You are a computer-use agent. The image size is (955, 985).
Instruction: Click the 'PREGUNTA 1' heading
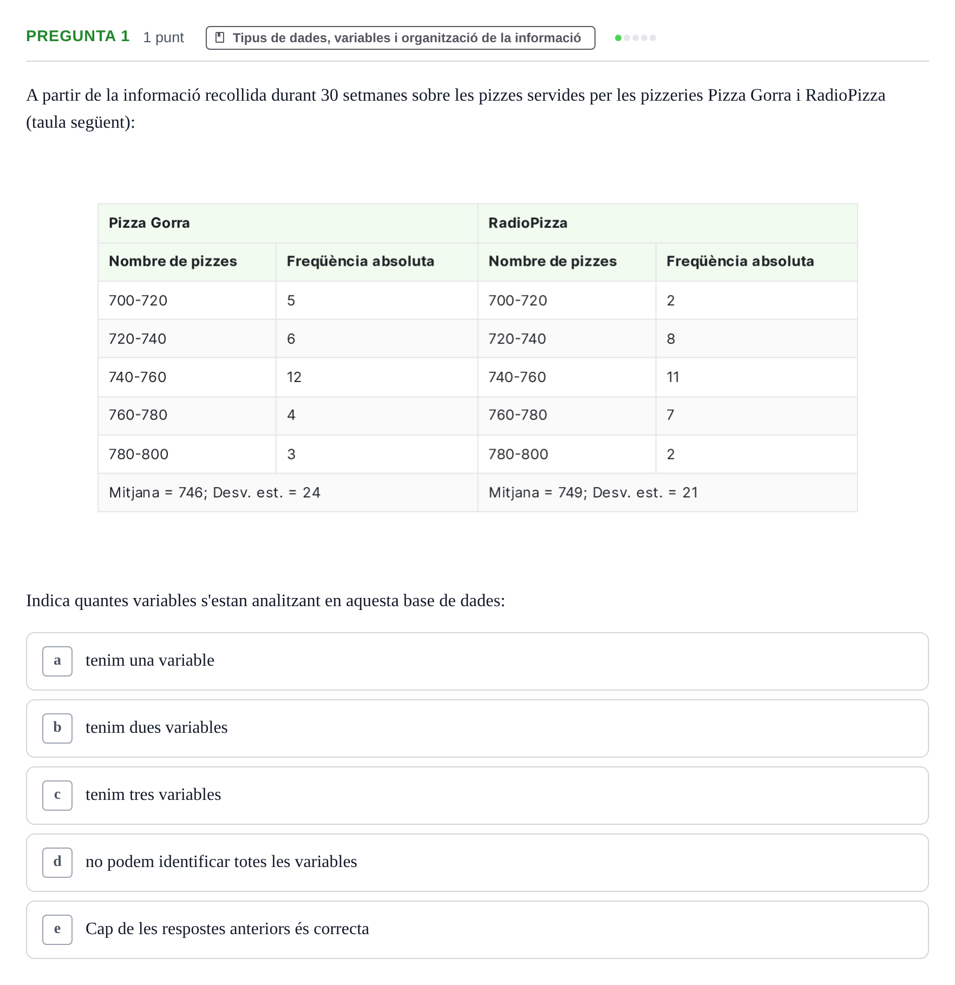coord(78,36)
